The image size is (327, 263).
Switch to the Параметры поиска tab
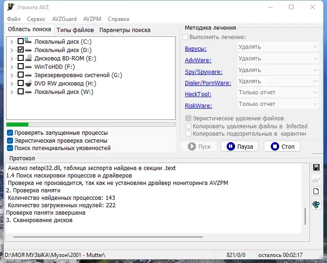point(124,30)
